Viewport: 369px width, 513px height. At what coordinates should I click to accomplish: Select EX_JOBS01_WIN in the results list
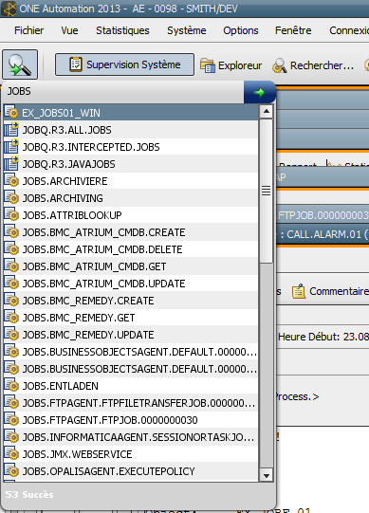(x=131, y=113)
